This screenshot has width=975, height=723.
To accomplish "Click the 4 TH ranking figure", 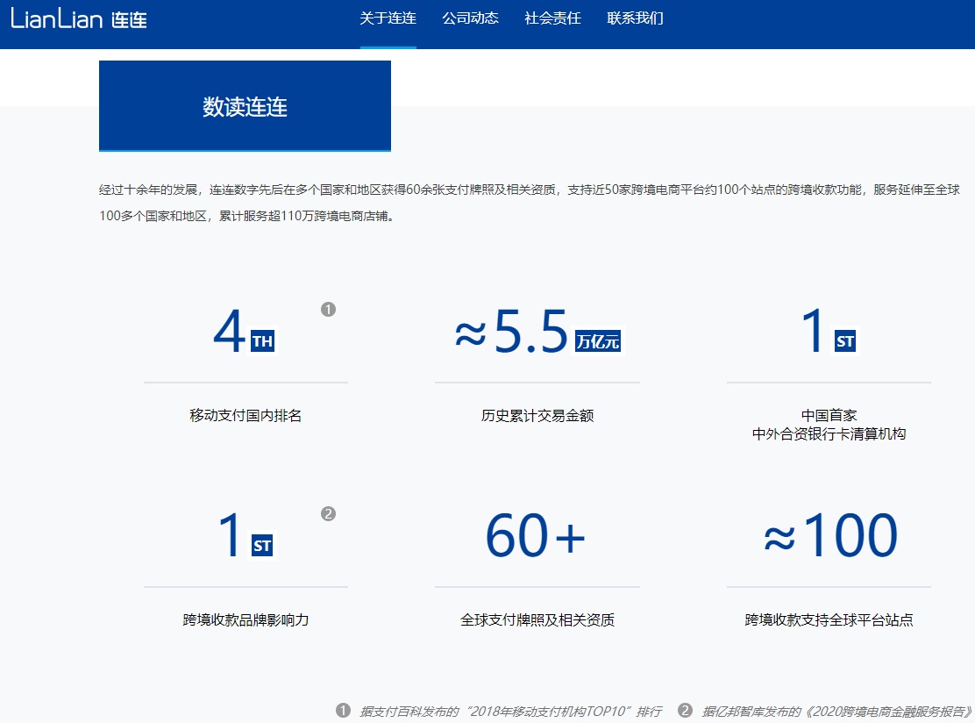I will coord(244,333).
